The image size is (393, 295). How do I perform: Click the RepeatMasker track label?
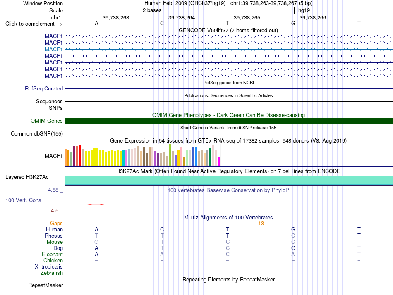[x=46, y=285]
